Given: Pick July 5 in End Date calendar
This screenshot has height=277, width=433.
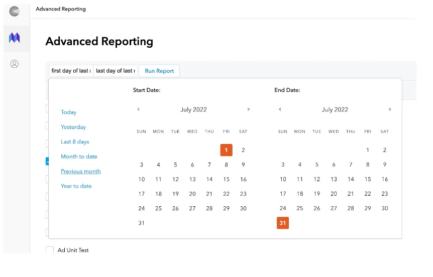Looking at the screenshot, I should point(317,165).
